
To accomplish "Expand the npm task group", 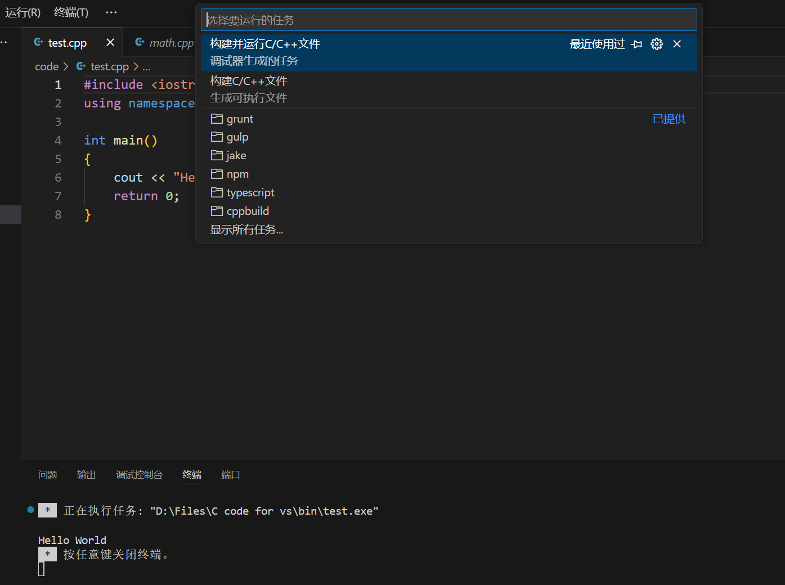I will click(x=237, y=174).
